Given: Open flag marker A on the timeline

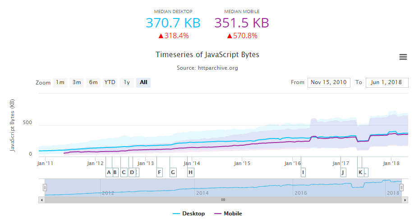Looking at the screenshot, I should [109, 172].
